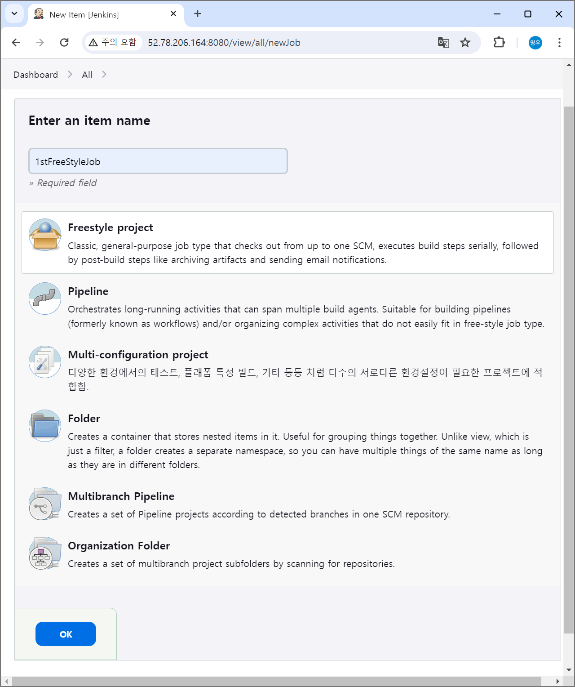Expand the Dashboard breadcrumb chevron
This screenshot has width=575, height=687.
click(x=70, y=74)
